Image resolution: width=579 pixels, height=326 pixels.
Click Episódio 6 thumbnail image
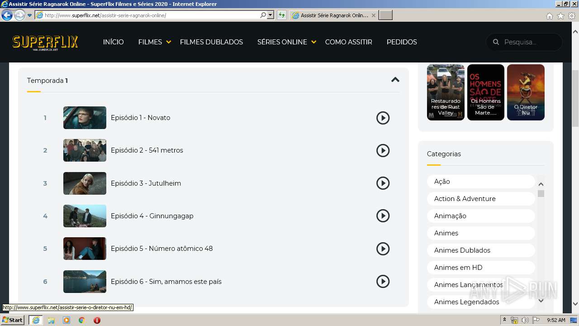click(85, 282)
